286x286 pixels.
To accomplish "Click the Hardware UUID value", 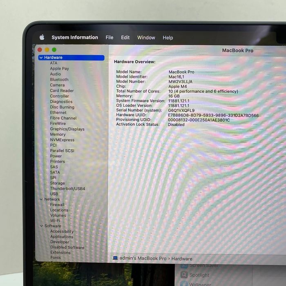I will coord(213,115).
